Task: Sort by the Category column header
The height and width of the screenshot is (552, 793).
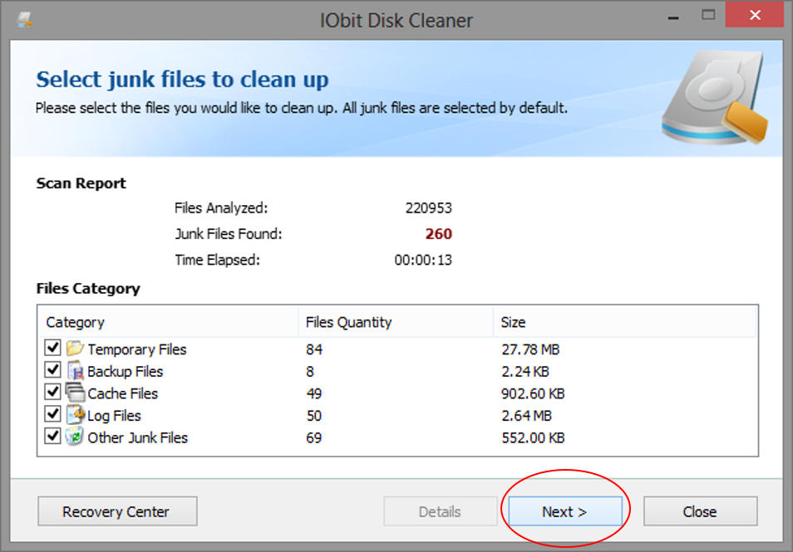Action: [x=169, y=322]
